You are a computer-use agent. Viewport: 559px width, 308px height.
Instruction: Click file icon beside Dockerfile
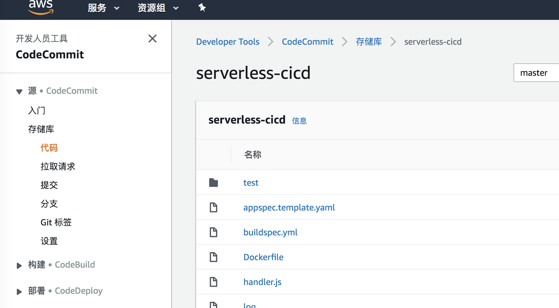tap(214, 257)
